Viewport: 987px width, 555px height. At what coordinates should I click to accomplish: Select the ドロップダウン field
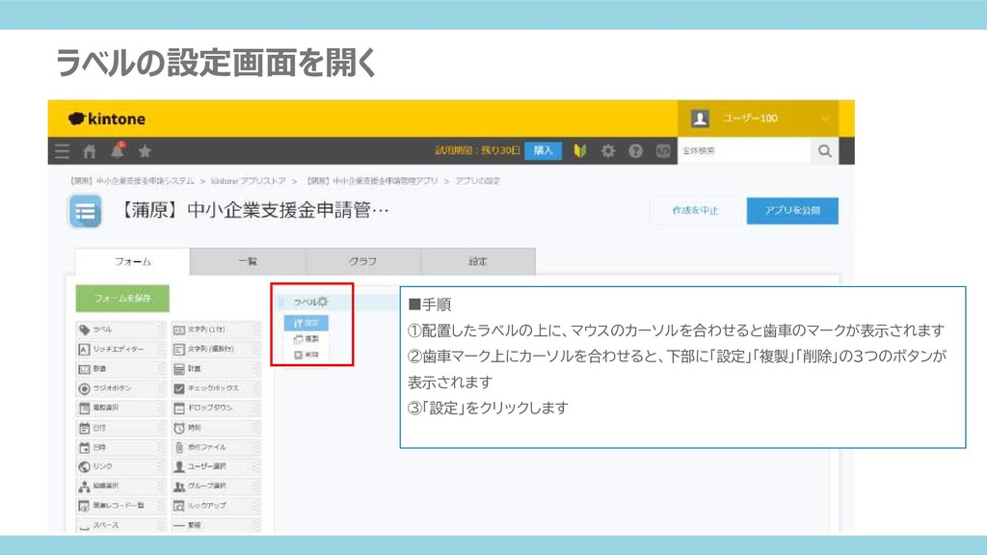click(x=216, y=408)
